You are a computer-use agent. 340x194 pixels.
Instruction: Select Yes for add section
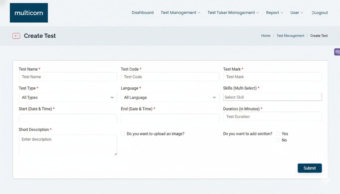[x=278, y=134]
